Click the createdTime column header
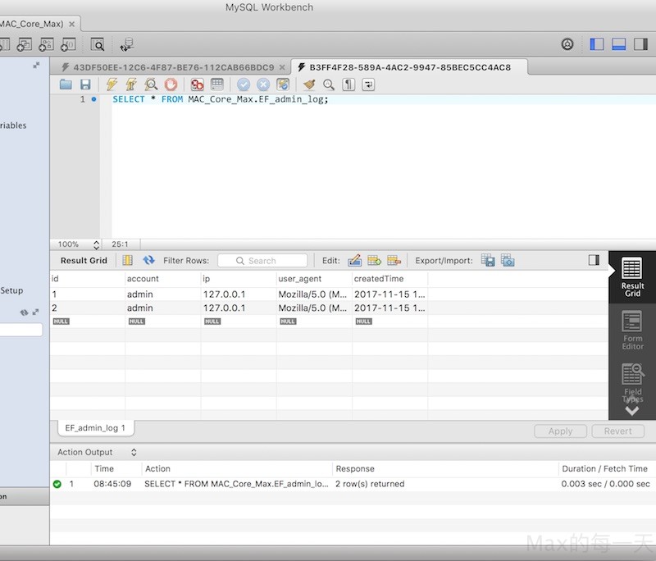Screen dimensions: 656x561 (x=390, y=279)
